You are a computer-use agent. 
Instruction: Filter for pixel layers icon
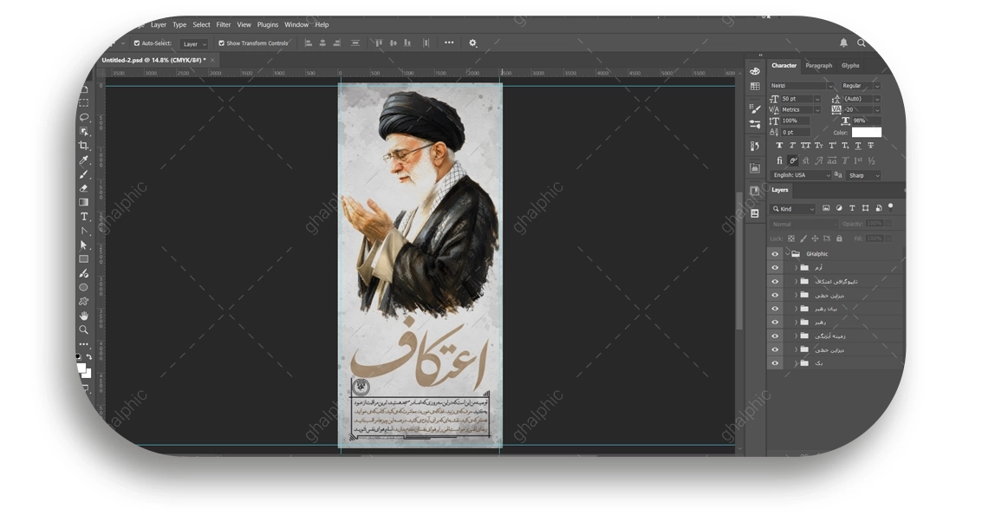(x=826, y=208)
